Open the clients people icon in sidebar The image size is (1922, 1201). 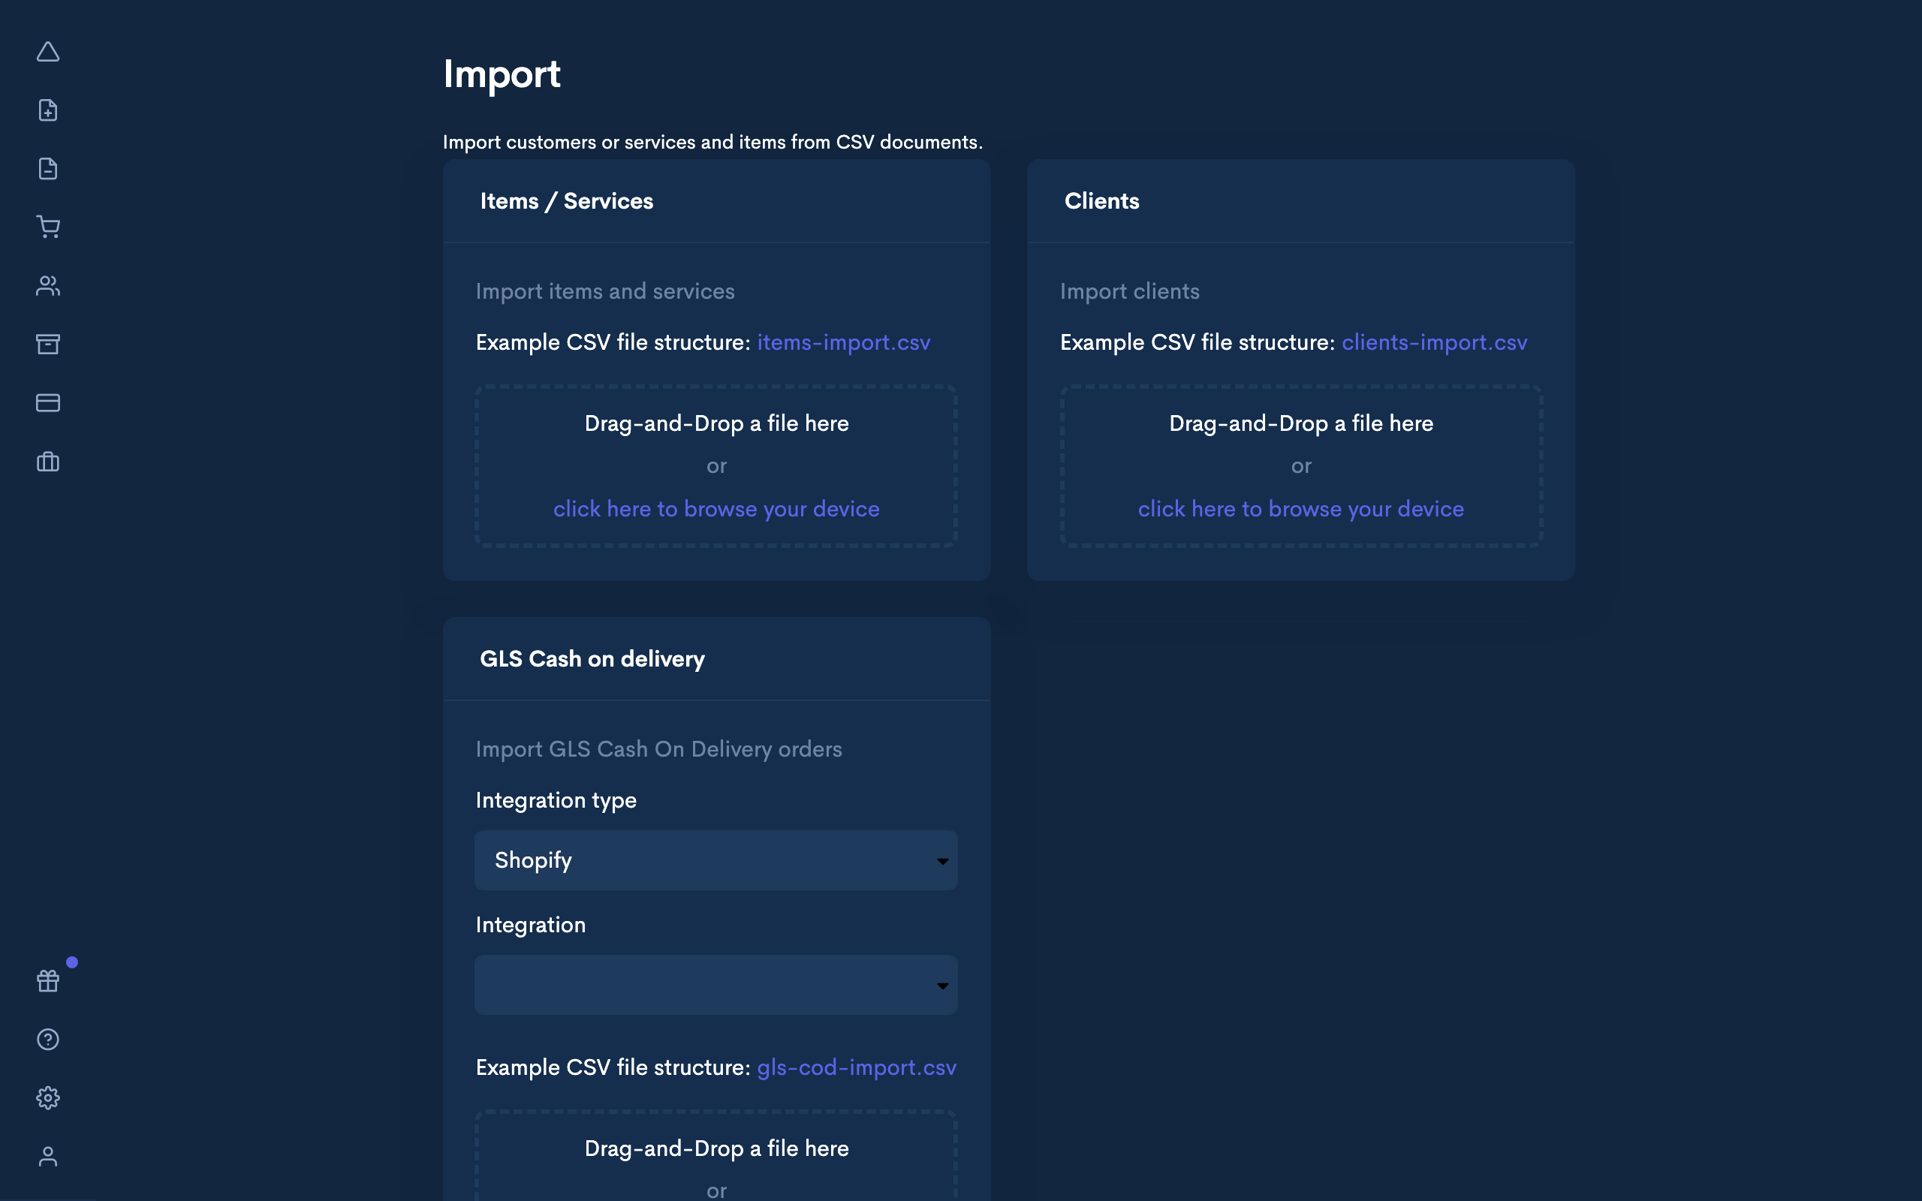[x=47, y=286]
